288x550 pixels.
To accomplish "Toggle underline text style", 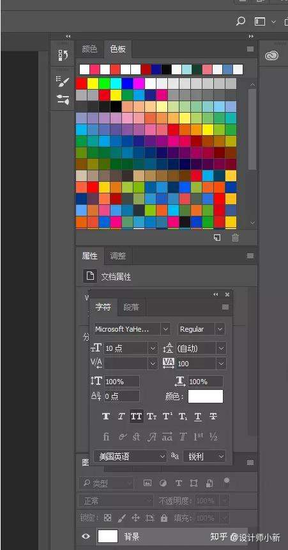I will click(198, 416).
